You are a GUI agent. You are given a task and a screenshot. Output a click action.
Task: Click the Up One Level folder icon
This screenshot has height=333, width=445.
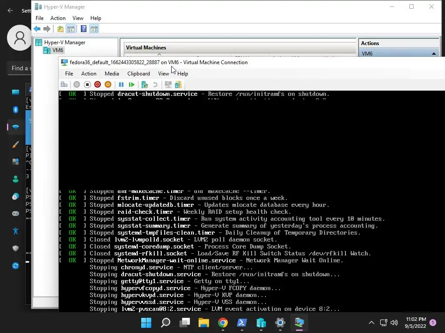(x=60, y=29)
